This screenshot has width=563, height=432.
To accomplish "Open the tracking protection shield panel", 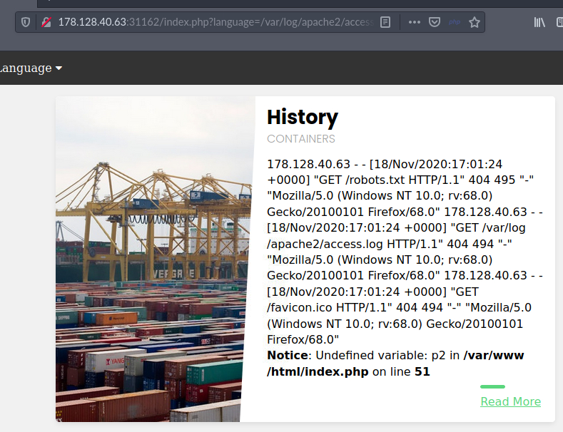I will pyautogui.click(x=26, y=22).
